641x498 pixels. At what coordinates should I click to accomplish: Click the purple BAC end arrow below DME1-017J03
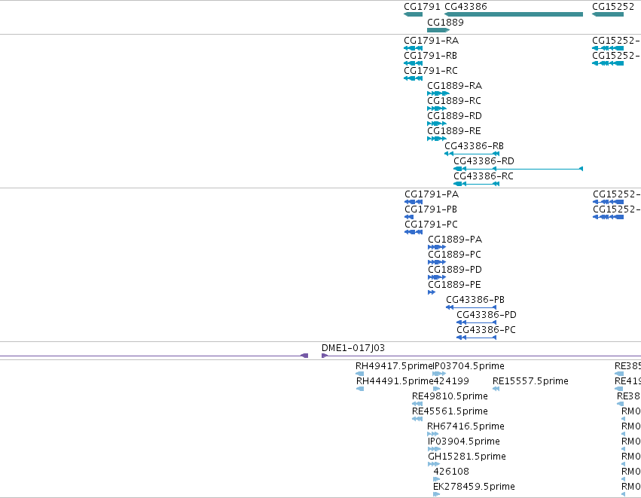point(325,356)
